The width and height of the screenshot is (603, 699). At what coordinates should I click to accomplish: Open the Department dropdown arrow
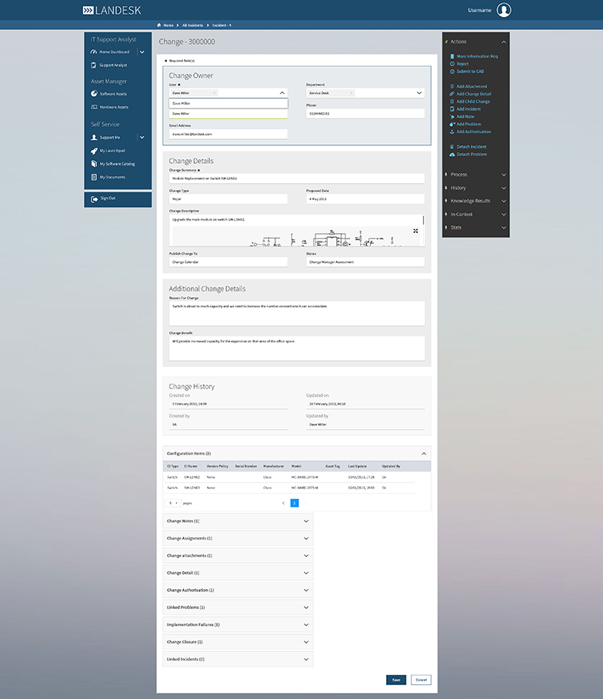point(419,92)
